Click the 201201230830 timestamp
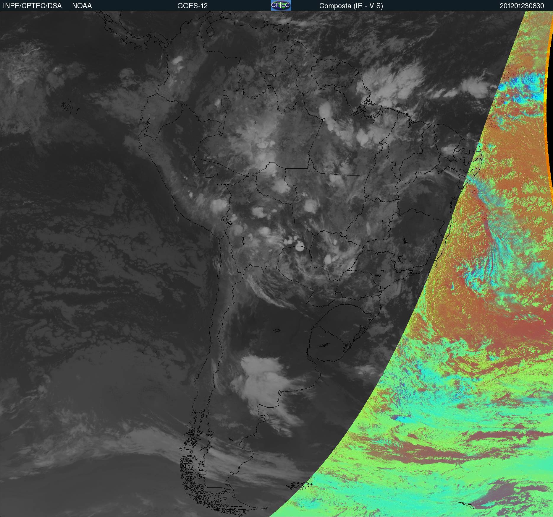This screenshot has height=517, width=553. (x=522, y=6)
